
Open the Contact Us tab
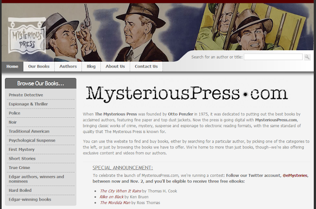pos(146,67)
